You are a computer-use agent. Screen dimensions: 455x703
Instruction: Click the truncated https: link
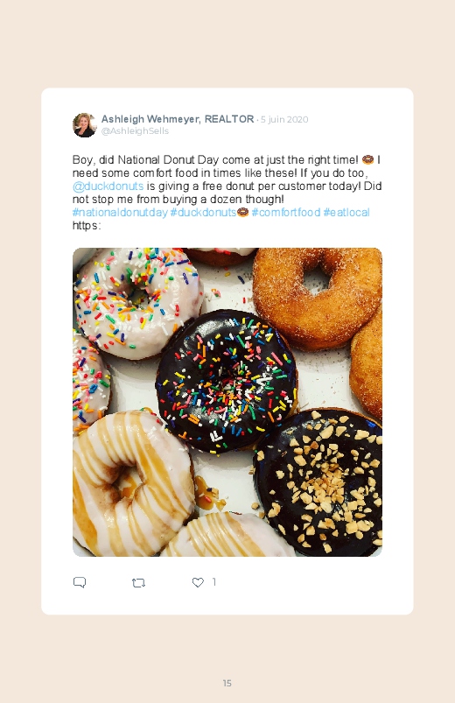tap(87, 226)
